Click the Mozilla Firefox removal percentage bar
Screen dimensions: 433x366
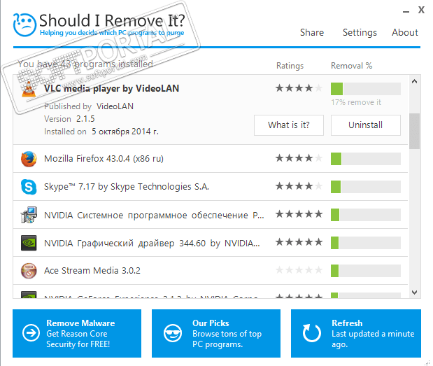coord(366,159)
